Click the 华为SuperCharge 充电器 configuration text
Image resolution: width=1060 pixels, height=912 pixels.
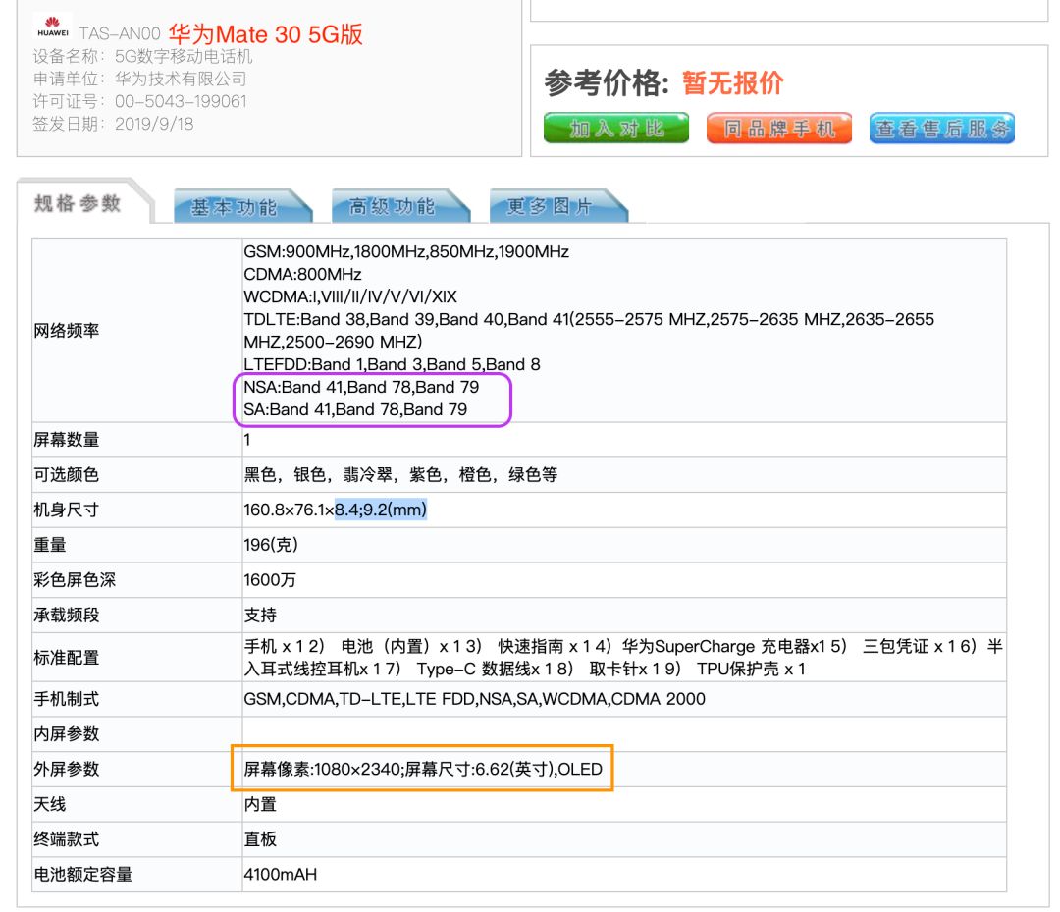pos(722,646)
